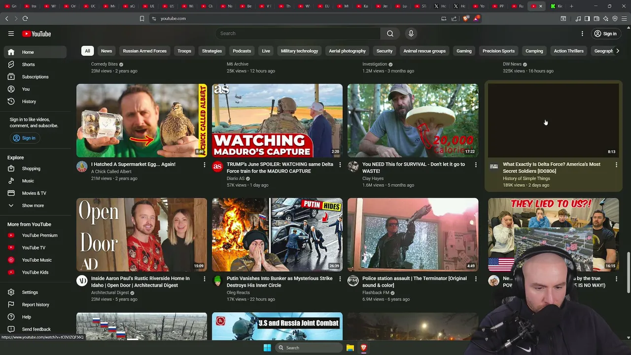Select the Live filter chip
This screenshot has height=355, width=631.
(266, 51)
